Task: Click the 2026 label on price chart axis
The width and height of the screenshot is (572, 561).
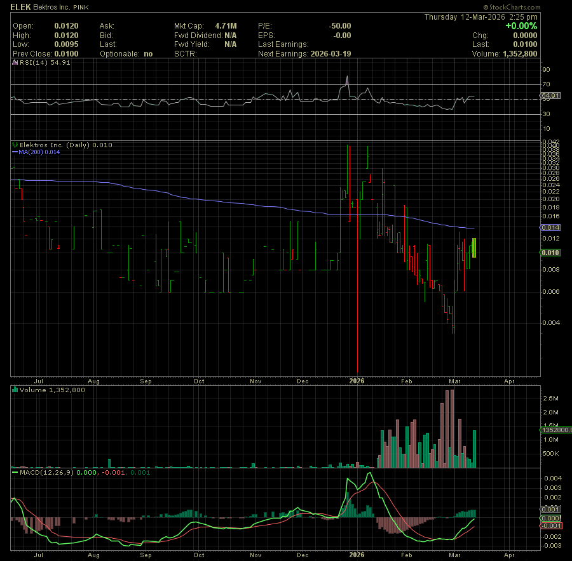Action: click(x=357, y=381)
